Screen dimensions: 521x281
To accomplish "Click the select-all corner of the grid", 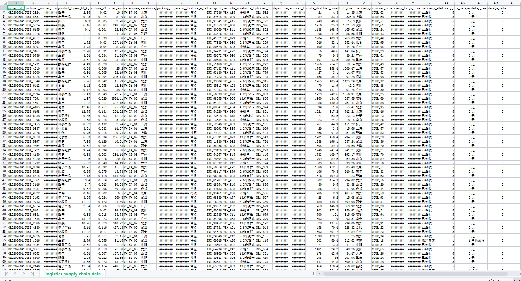I will 4,3.
